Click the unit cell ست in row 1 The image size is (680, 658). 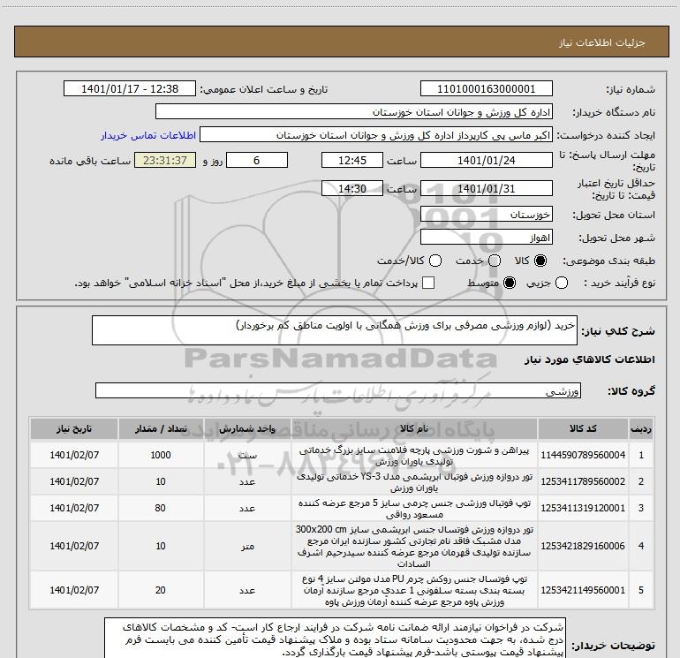tap(247, 455)
